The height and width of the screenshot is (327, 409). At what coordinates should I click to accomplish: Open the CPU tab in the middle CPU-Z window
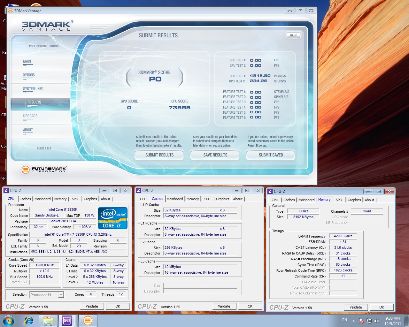click(x=143, y=199)
